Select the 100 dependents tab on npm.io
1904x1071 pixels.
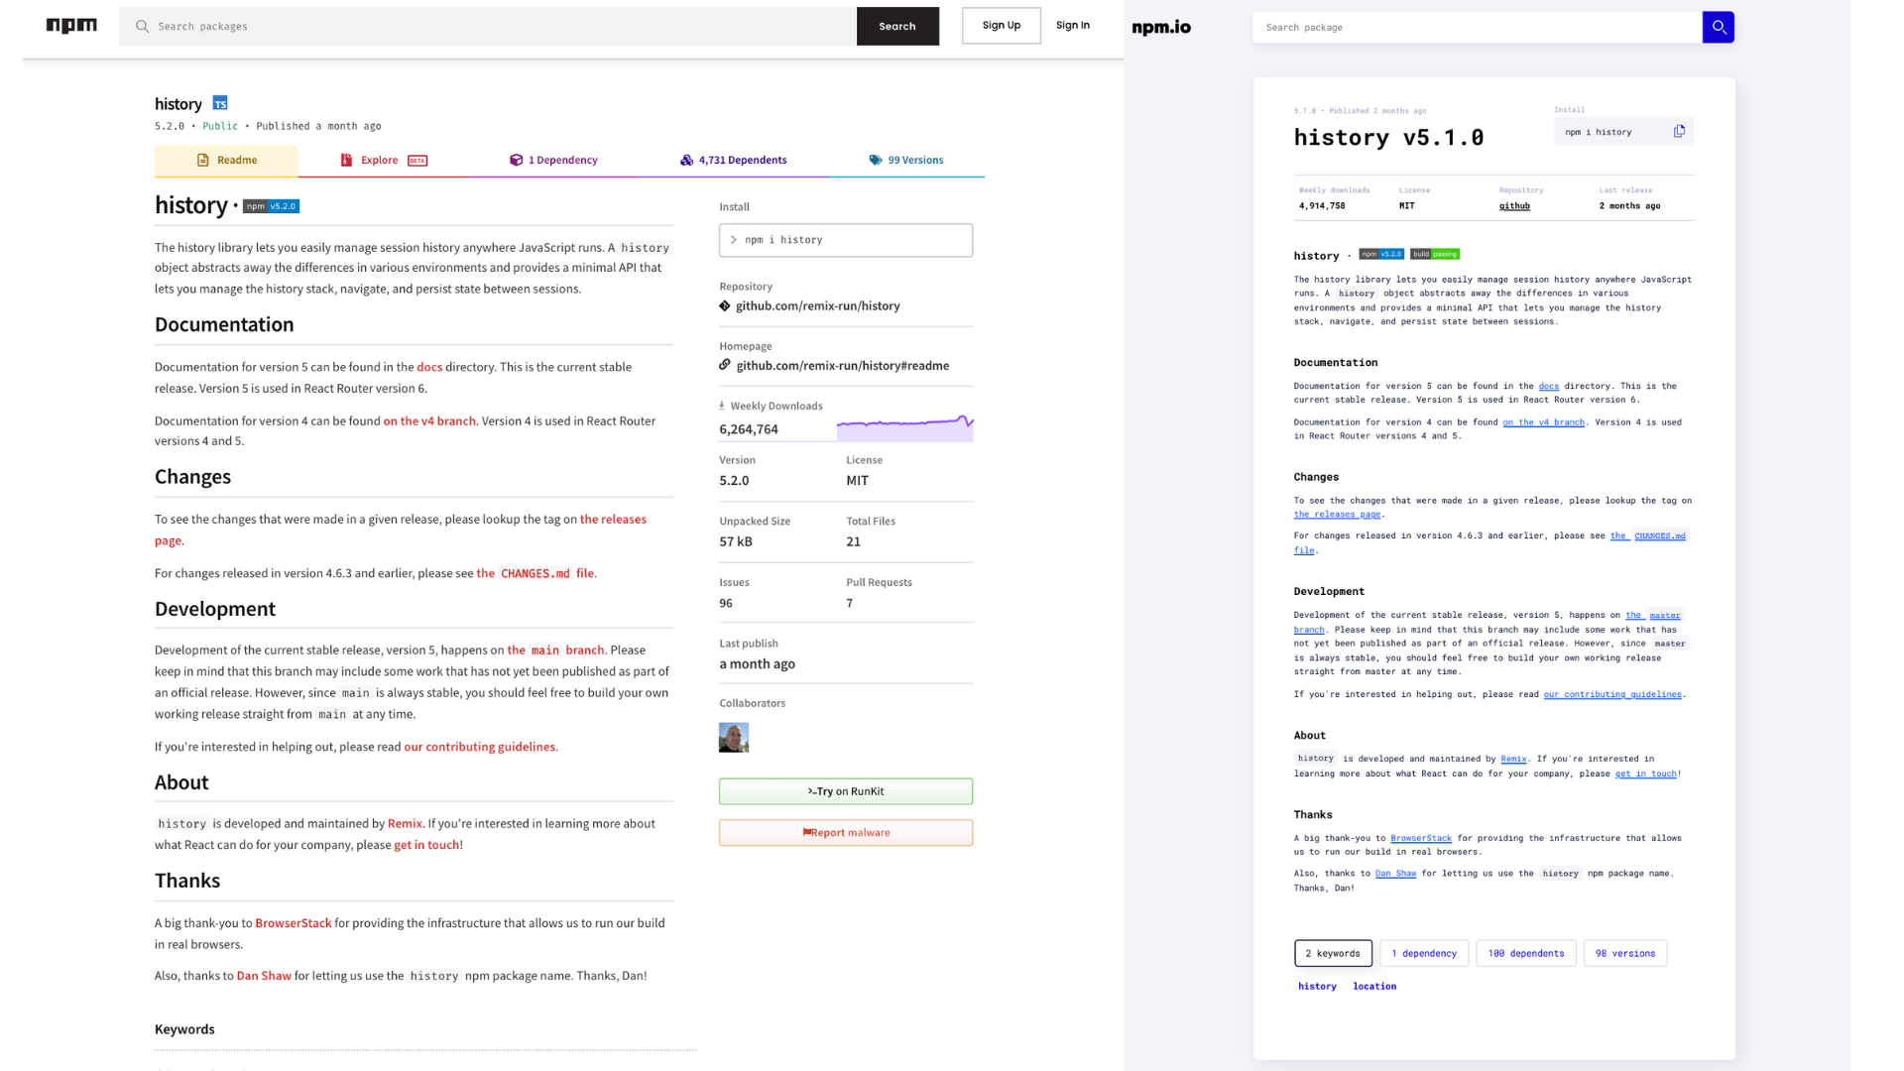click(x=1526, y=953)
